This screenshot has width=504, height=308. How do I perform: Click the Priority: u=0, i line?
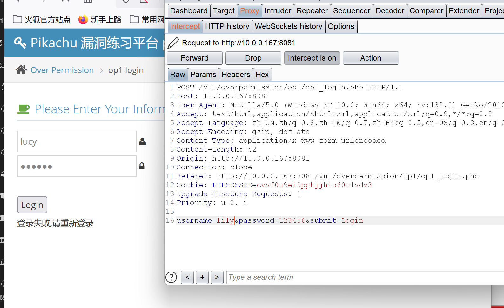(212, 203)
